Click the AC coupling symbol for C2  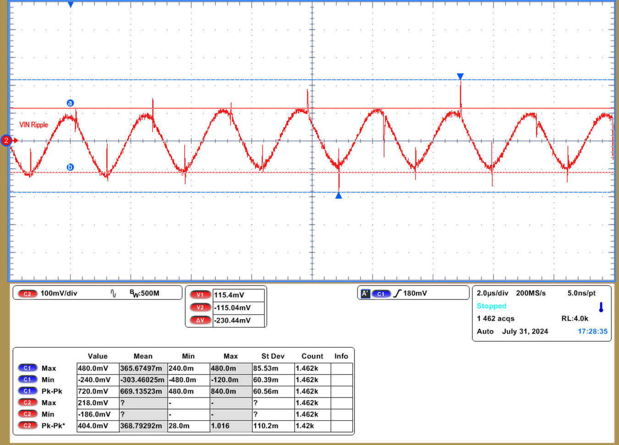click(x=113, y=293)
